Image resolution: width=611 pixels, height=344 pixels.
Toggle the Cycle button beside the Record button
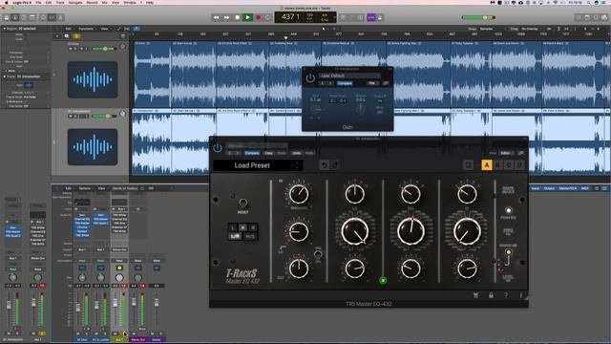(x=267, y=17)
